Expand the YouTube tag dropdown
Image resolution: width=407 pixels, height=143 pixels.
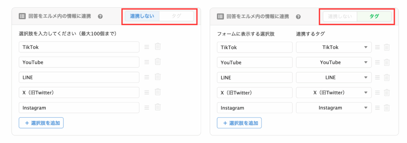pos(334,62)
